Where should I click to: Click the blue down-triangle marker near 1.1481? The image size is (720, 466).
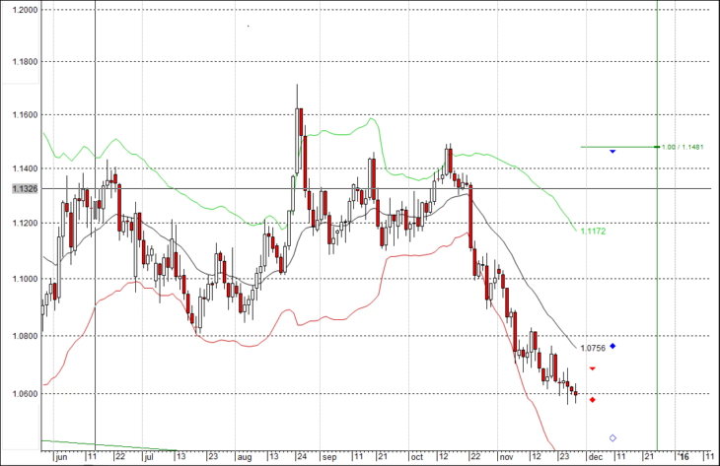pos(612,151)
